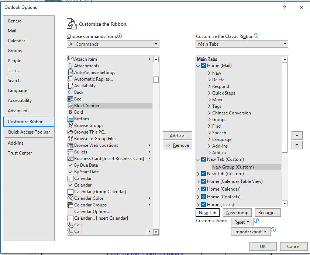Viewport: 310px width, 255px height.
Task: Click the AutoArchive Settings icon
Action: (x=70, y=72)
